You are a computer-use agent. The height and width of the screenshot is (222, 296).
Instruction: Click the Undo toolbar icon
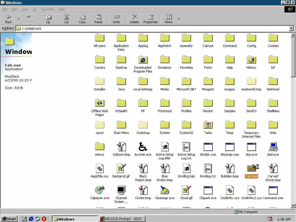click(x=116, y=19)
